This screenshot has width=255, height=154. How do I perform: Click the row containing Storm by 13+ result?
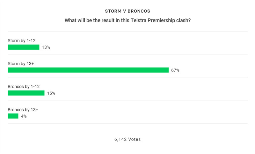(128, 66)
